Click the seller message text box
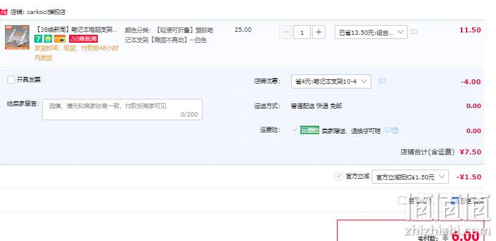496x241 pixels. (122, 109)
